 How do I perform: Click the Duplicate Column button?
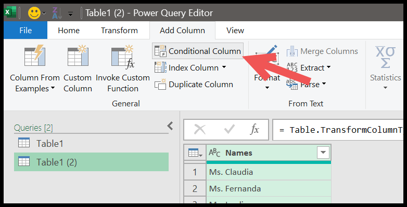point(194,85)
